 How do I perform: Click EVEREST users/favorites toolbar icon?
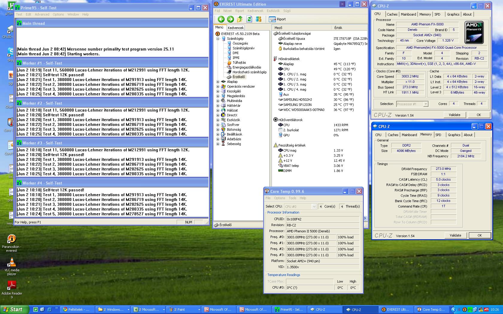click(258, 19)
